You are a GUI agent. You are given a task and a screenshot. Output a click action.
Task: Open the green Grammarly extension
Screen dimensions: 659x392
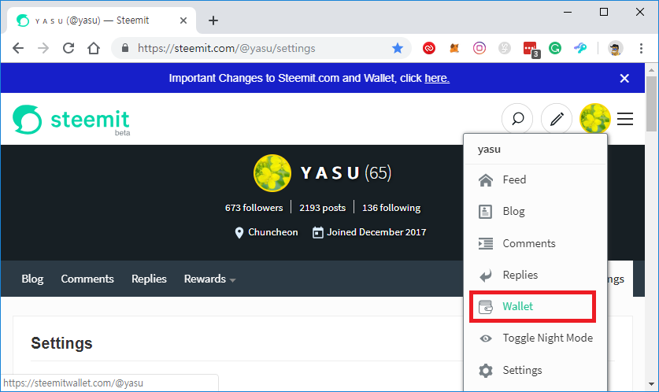click(x=555, y=48)
